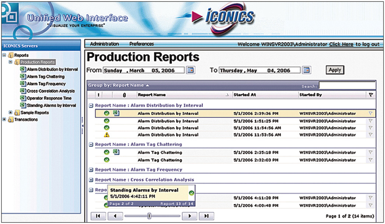Select Reports root folder
Screen dimensions: 385x224
point(21,55)
